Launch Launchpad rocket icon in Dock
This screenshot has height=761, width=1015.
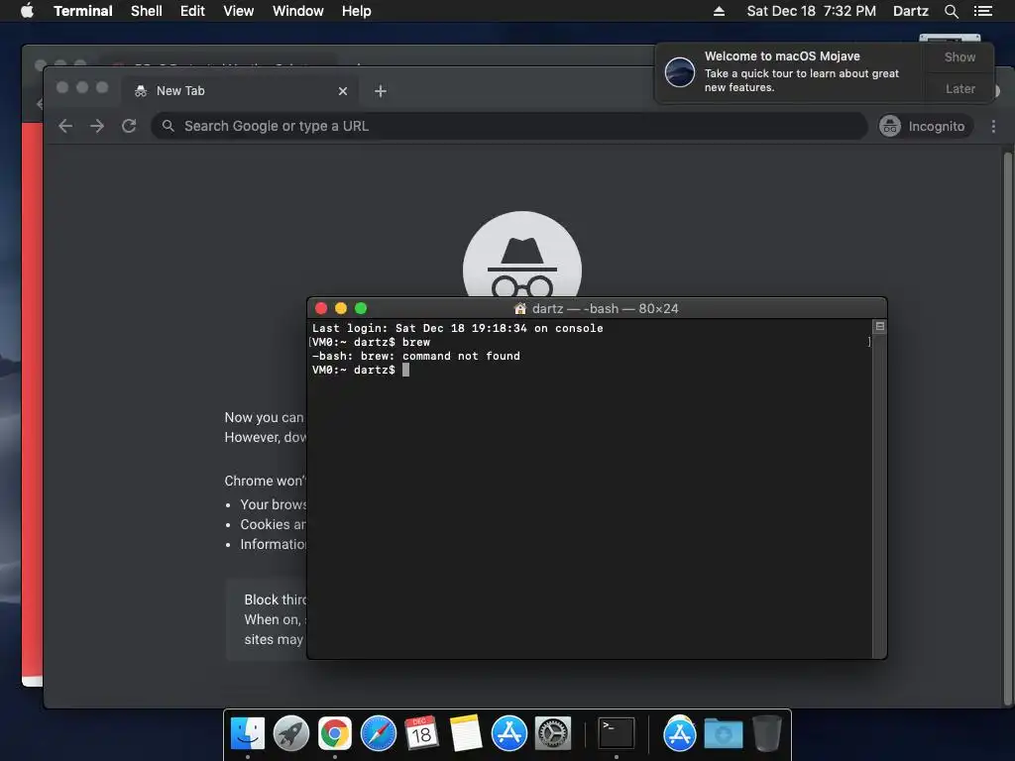pyautogui.click(x=291, y=734)
